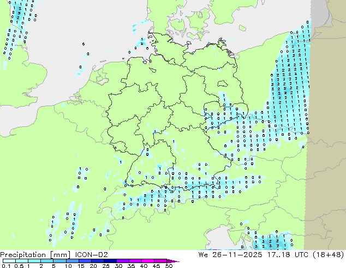The width and height of the screenshot is (346, 268).
Task: Click the 'Precipitation [mm]' title text
Action: (35, 255)
